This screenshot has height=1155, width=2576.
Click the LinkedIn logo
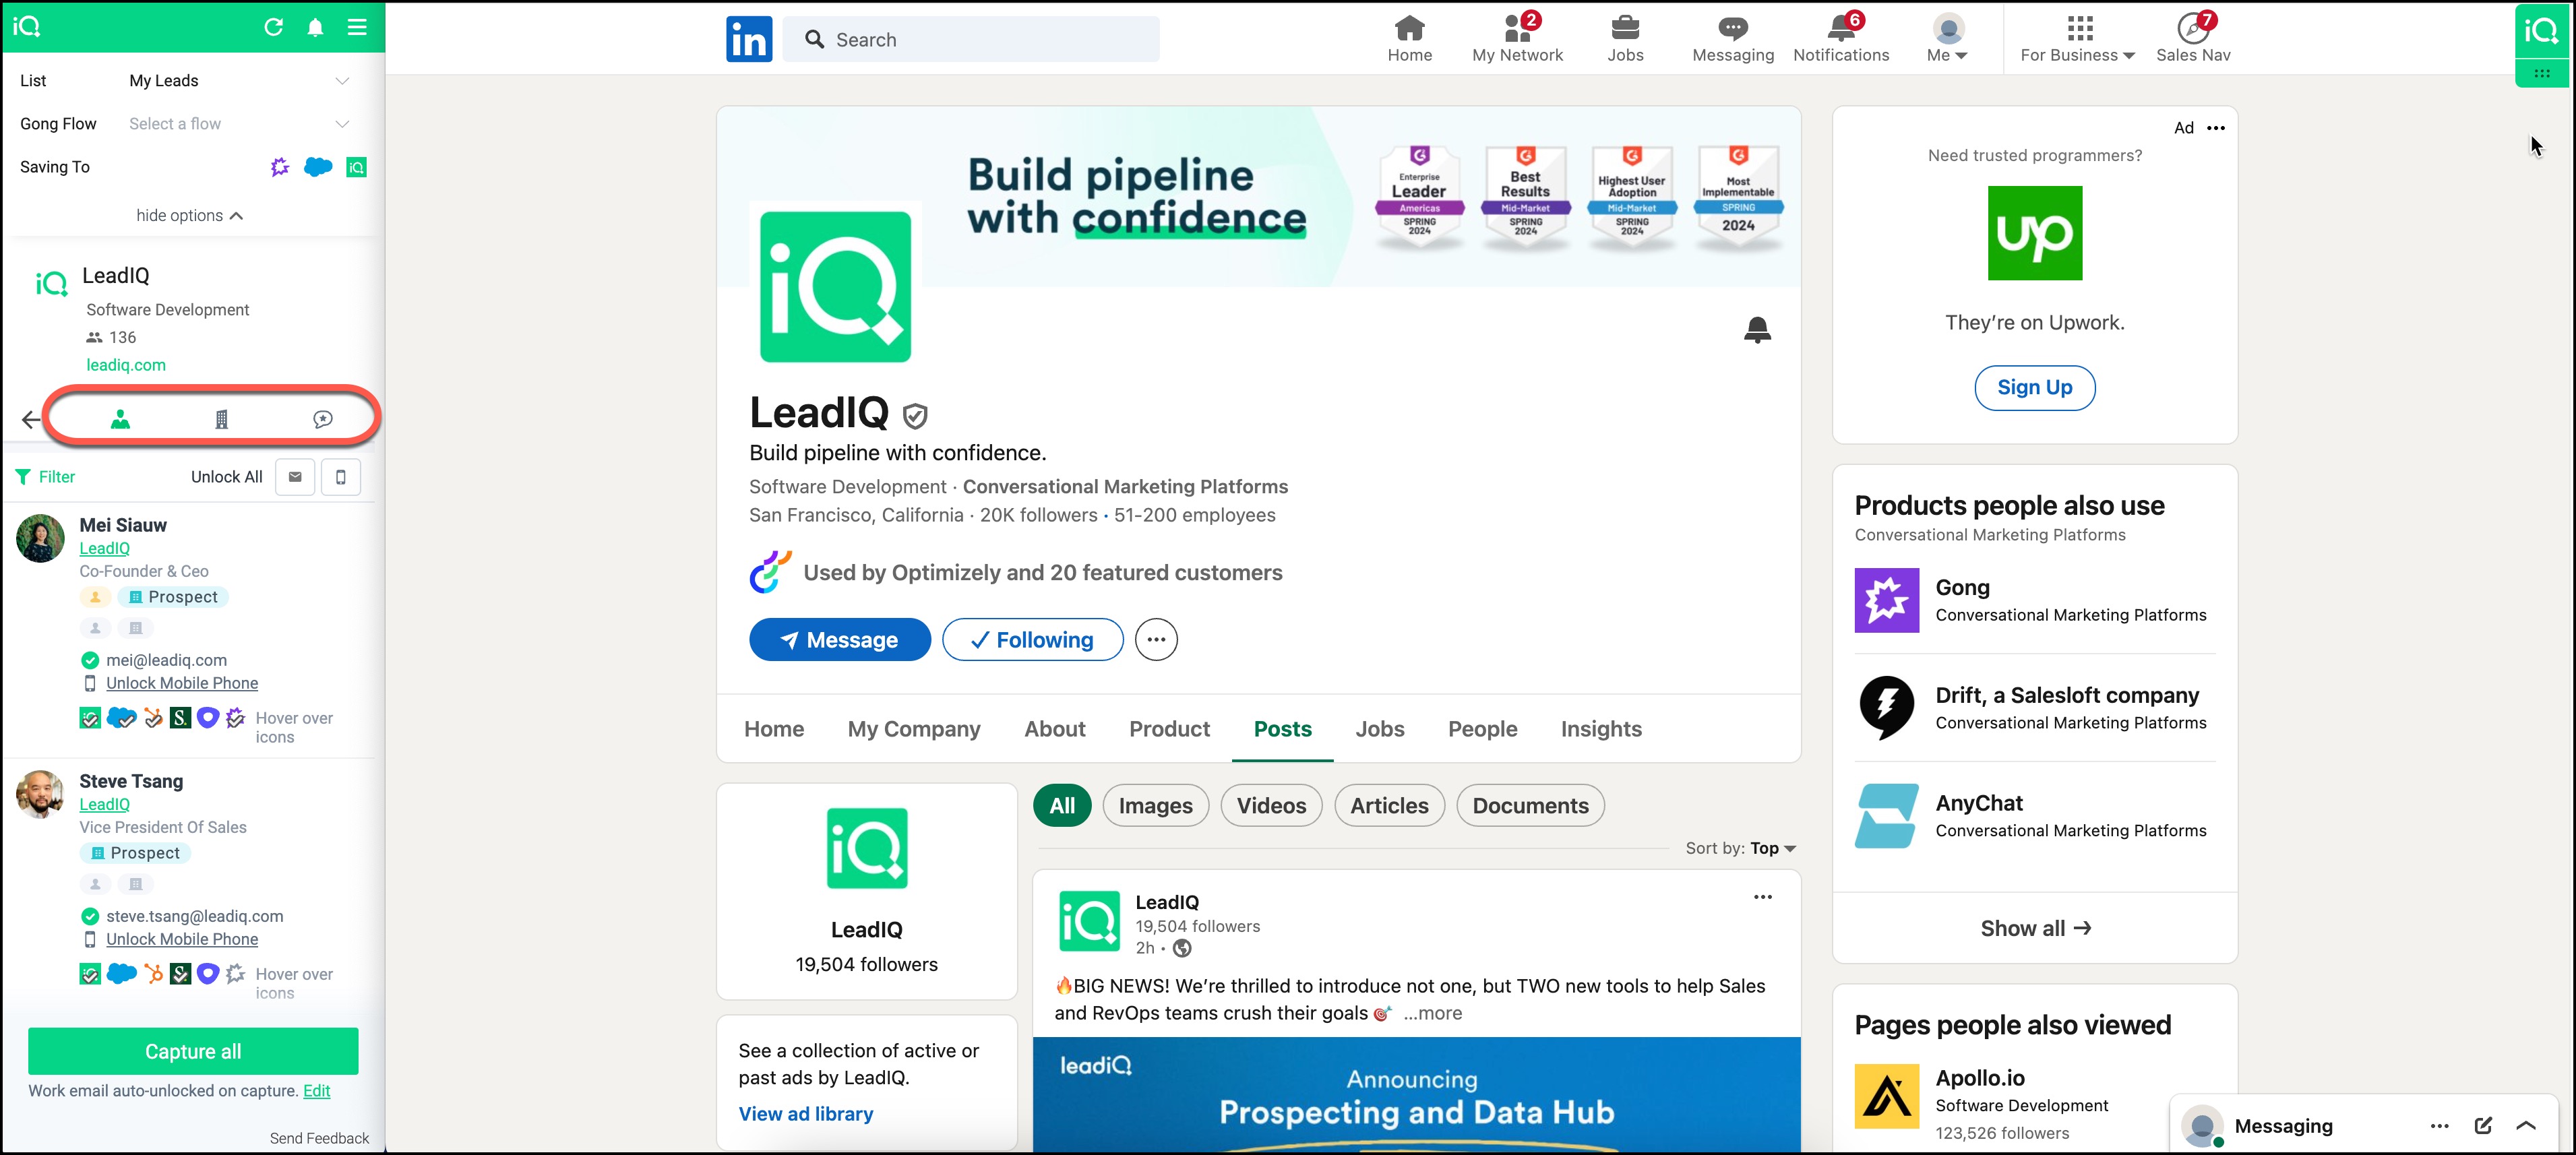(x=749, y=39)
